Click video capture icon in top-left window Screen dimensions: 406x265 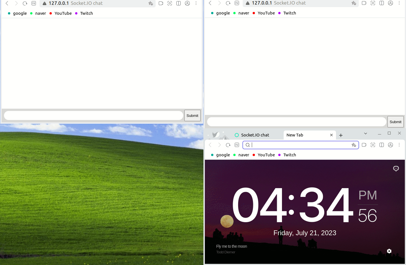pyautogui.click(x=161, y=3)
